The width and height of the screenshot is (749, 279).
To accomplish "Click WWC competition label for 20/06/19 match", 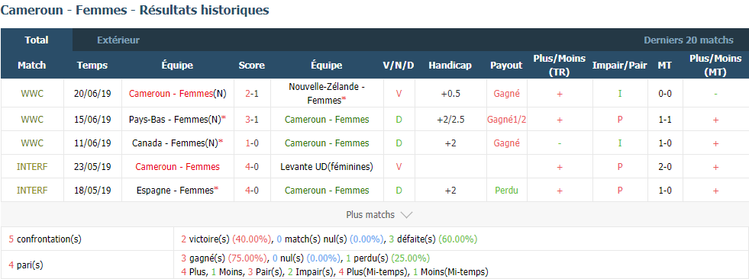I will point(32,94).
